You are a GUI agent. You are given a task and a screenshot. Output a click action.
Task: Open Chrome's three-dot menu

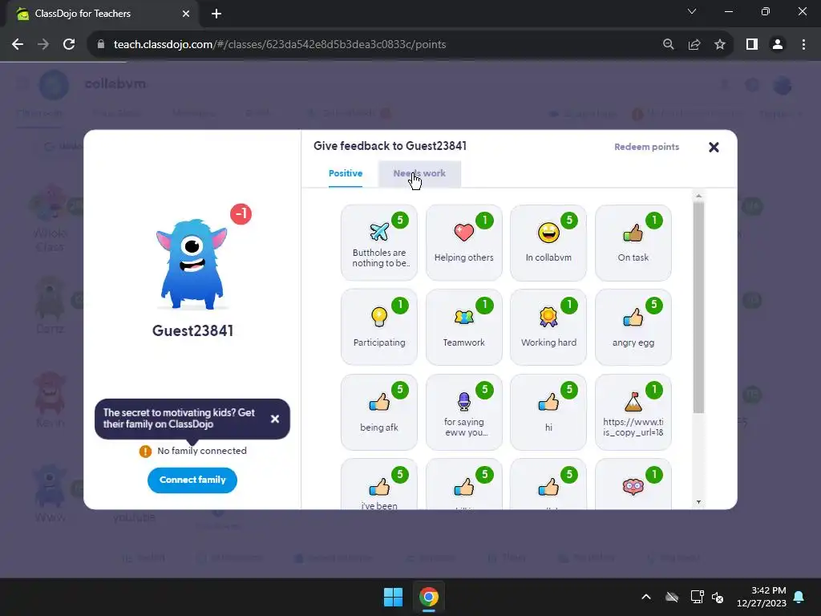pyautogui.click(x=803, y=45)
